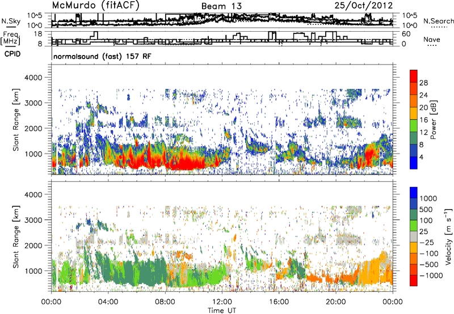Image resolution: width=454 pixels, height=314 pixels.
Task: Click 'Slant Range [km]' label of power panel
Action: (16, 120)
